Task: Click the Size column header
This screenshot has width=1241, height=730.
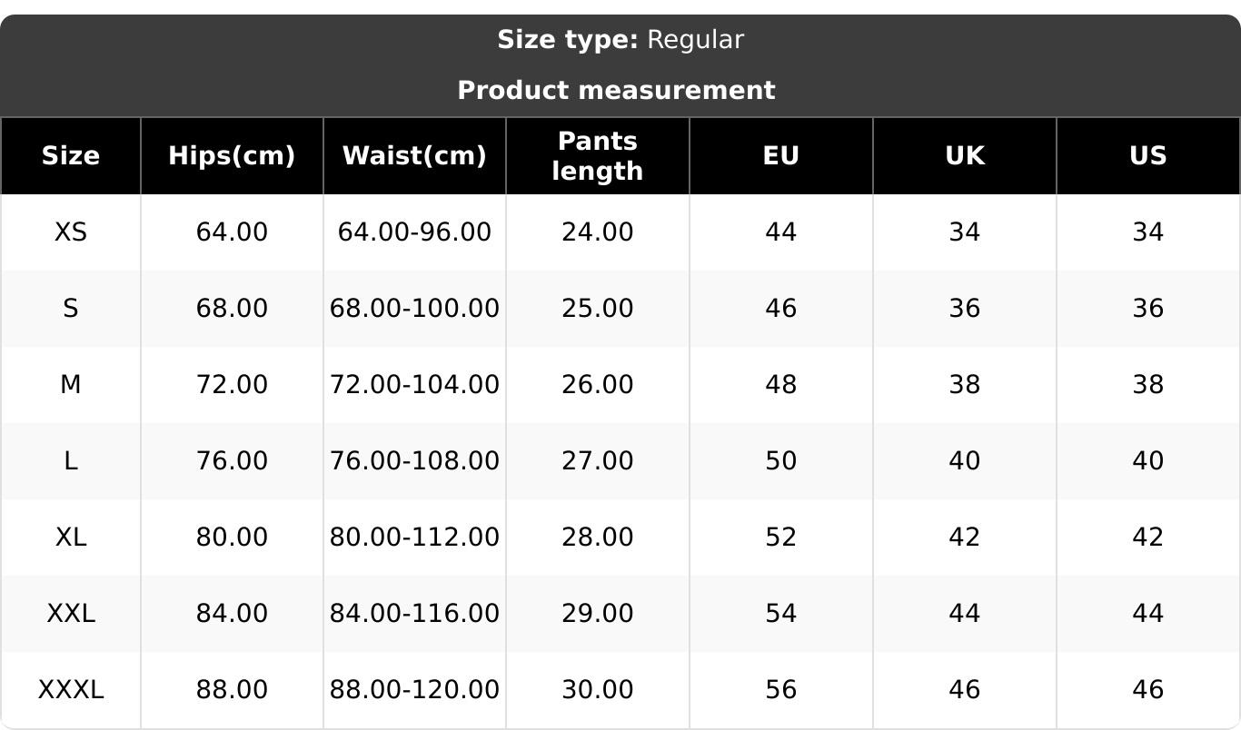Action: [x=71, y=156]
